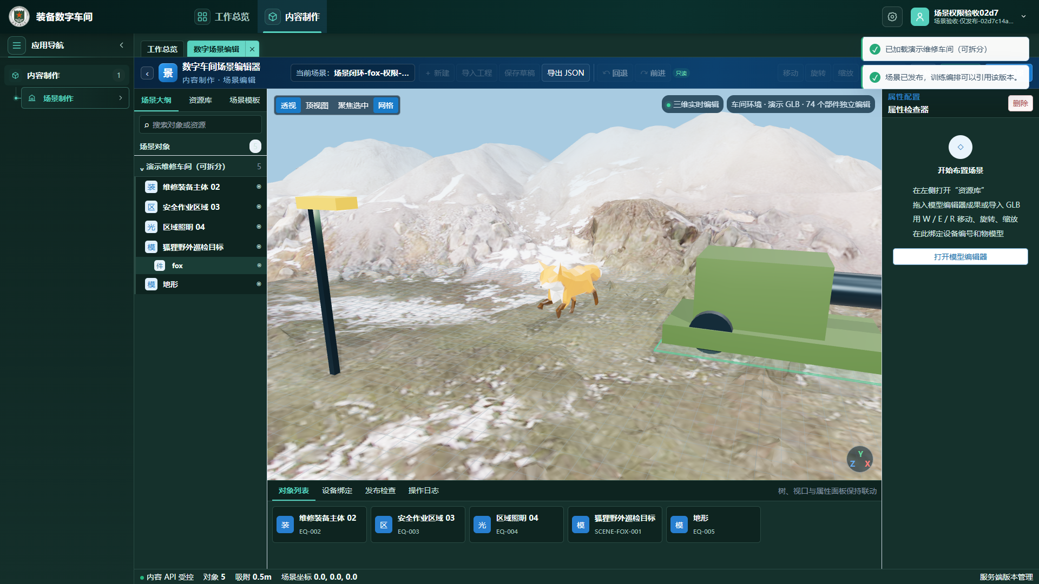Click the 光 icon on the EQ-004 card
Image resolution: width=1039 pixels, height=584 pixels.
tap(482, 525)
